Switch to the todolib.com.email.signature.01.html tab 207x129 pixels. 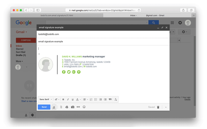[57, 15]
